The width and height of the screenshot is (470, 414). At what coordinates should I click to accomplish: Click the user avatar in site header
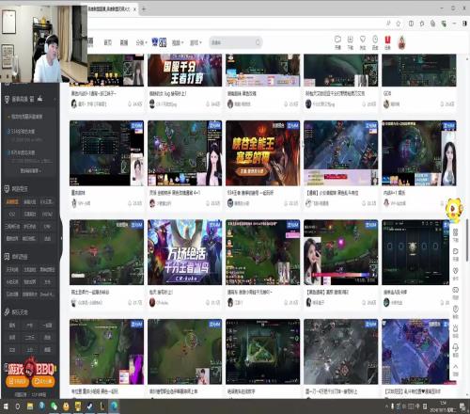click(x=401, y=42)
